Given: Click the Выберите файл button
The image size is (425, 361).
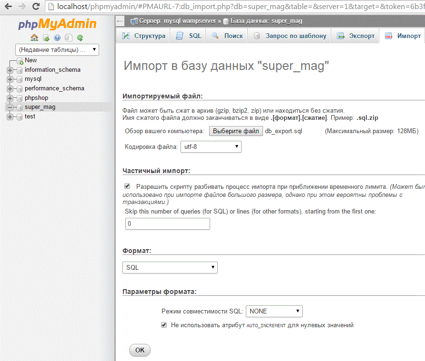Looking at the screenshot, I should 236,131.
